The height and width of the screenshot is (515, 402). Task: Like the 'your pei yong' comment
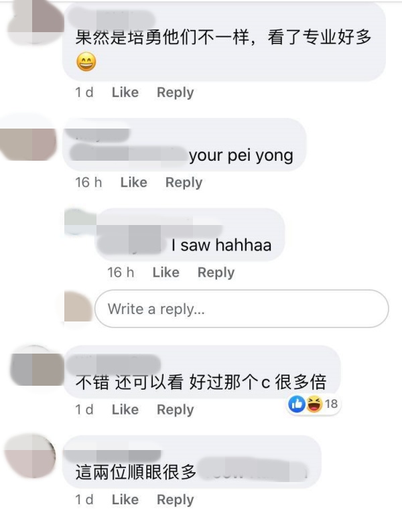pos(133,182)
